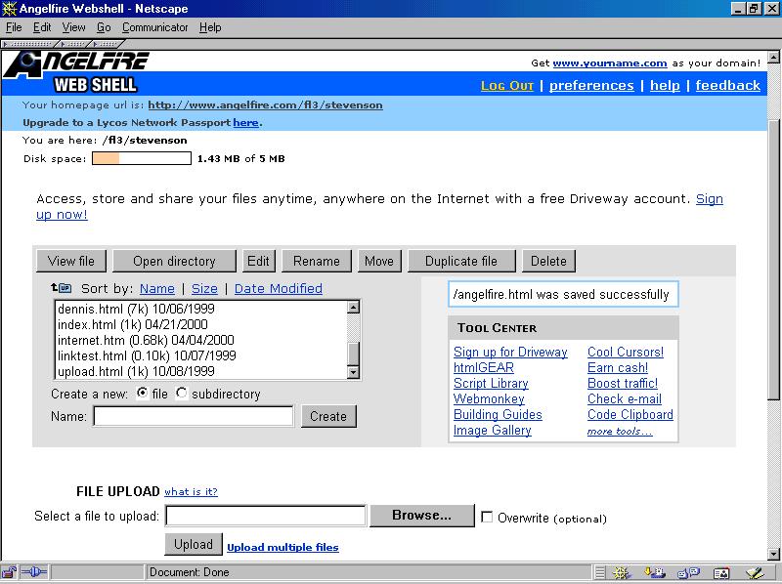Viewport: 782px width, 584px height.
Task: Open the Address Book icon in component bar
Action: pyautogui.click(x=721, y=572)
